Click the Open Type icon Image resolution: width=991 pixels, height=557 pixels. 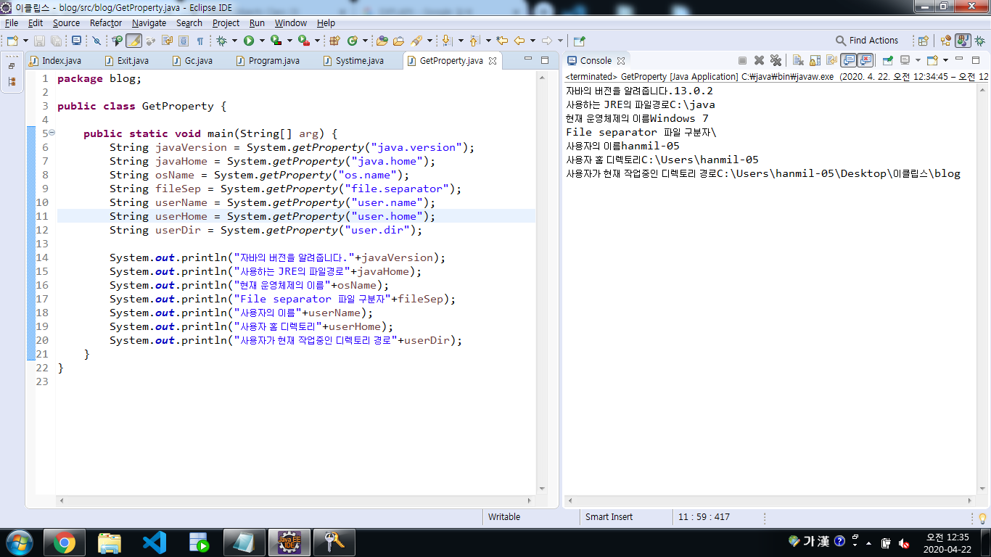[x=382, y=41]
